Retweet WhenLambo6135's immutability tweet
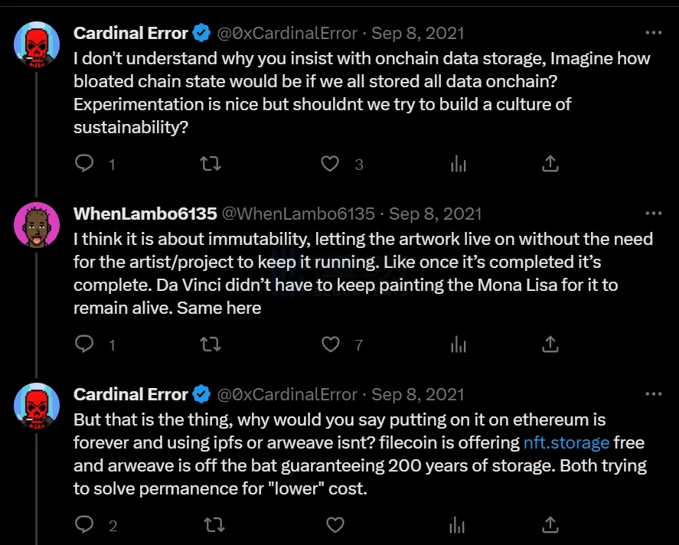Image resolution: width=679 pixels, height=545 pixels. pyautogui.click(x=211, y=344)
